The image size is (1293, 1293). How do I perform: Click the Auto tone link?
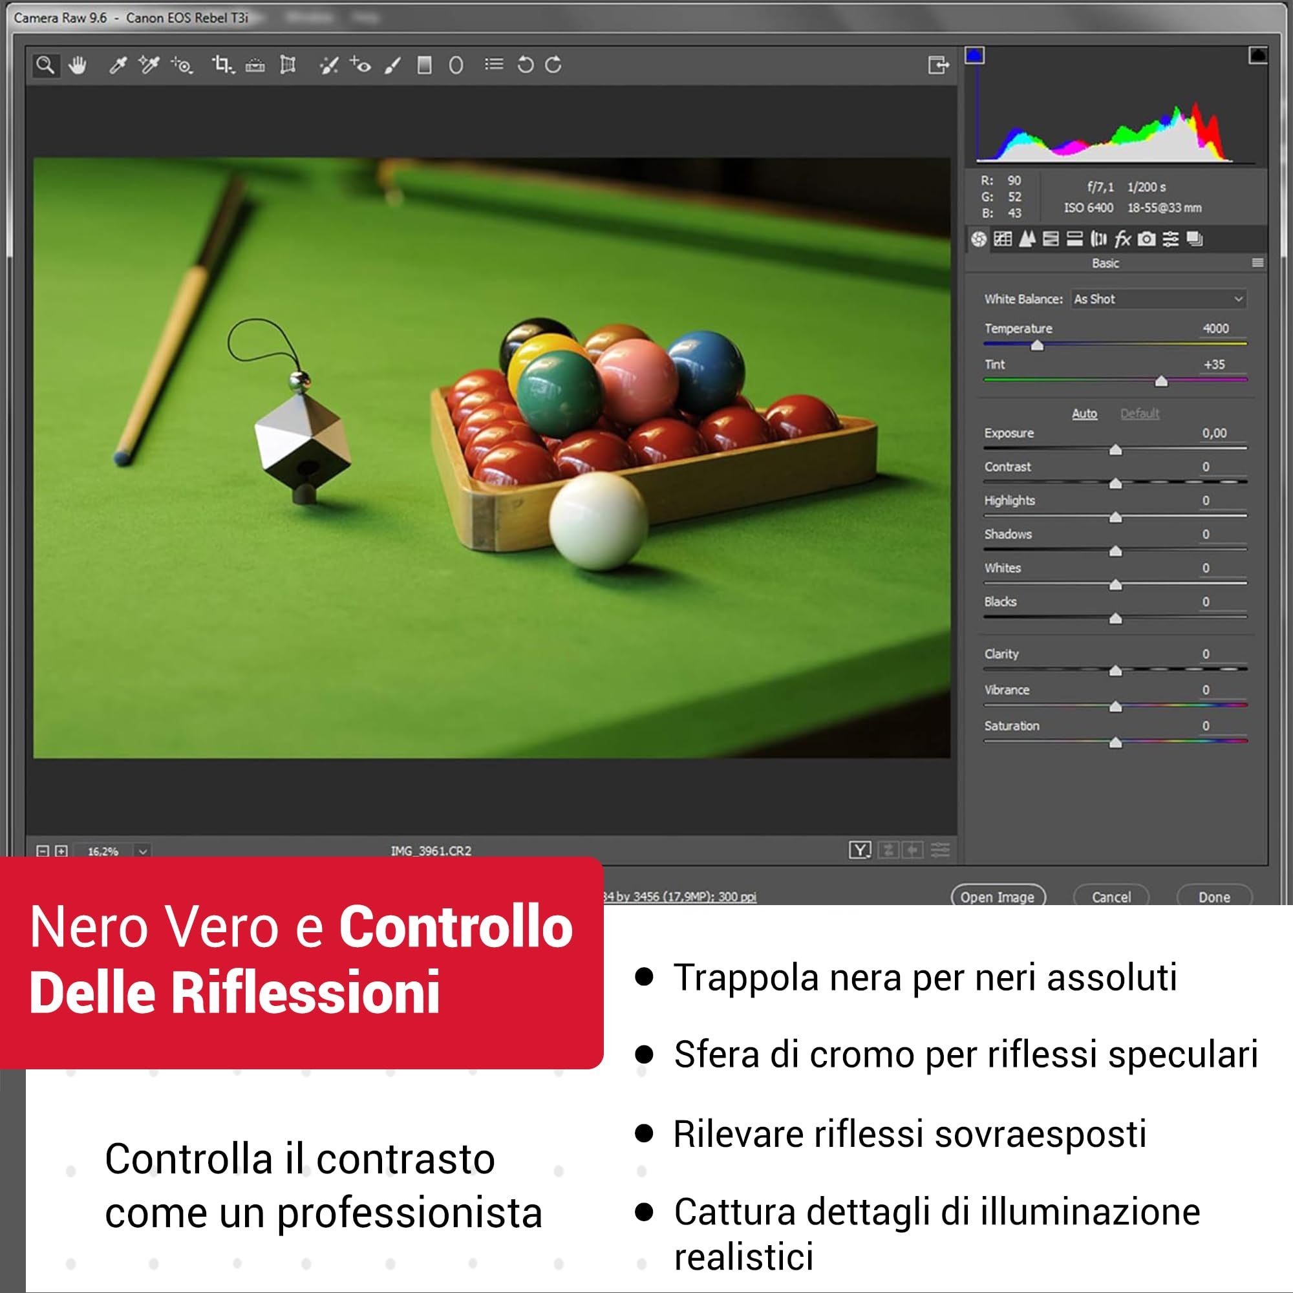coord(1084,414)
